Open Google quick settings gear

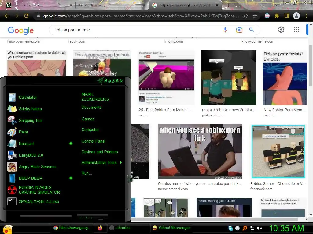[x=281, y=30]
